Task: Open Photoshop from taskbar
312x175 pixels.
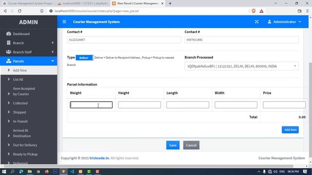Action: (x=55, y=172)
